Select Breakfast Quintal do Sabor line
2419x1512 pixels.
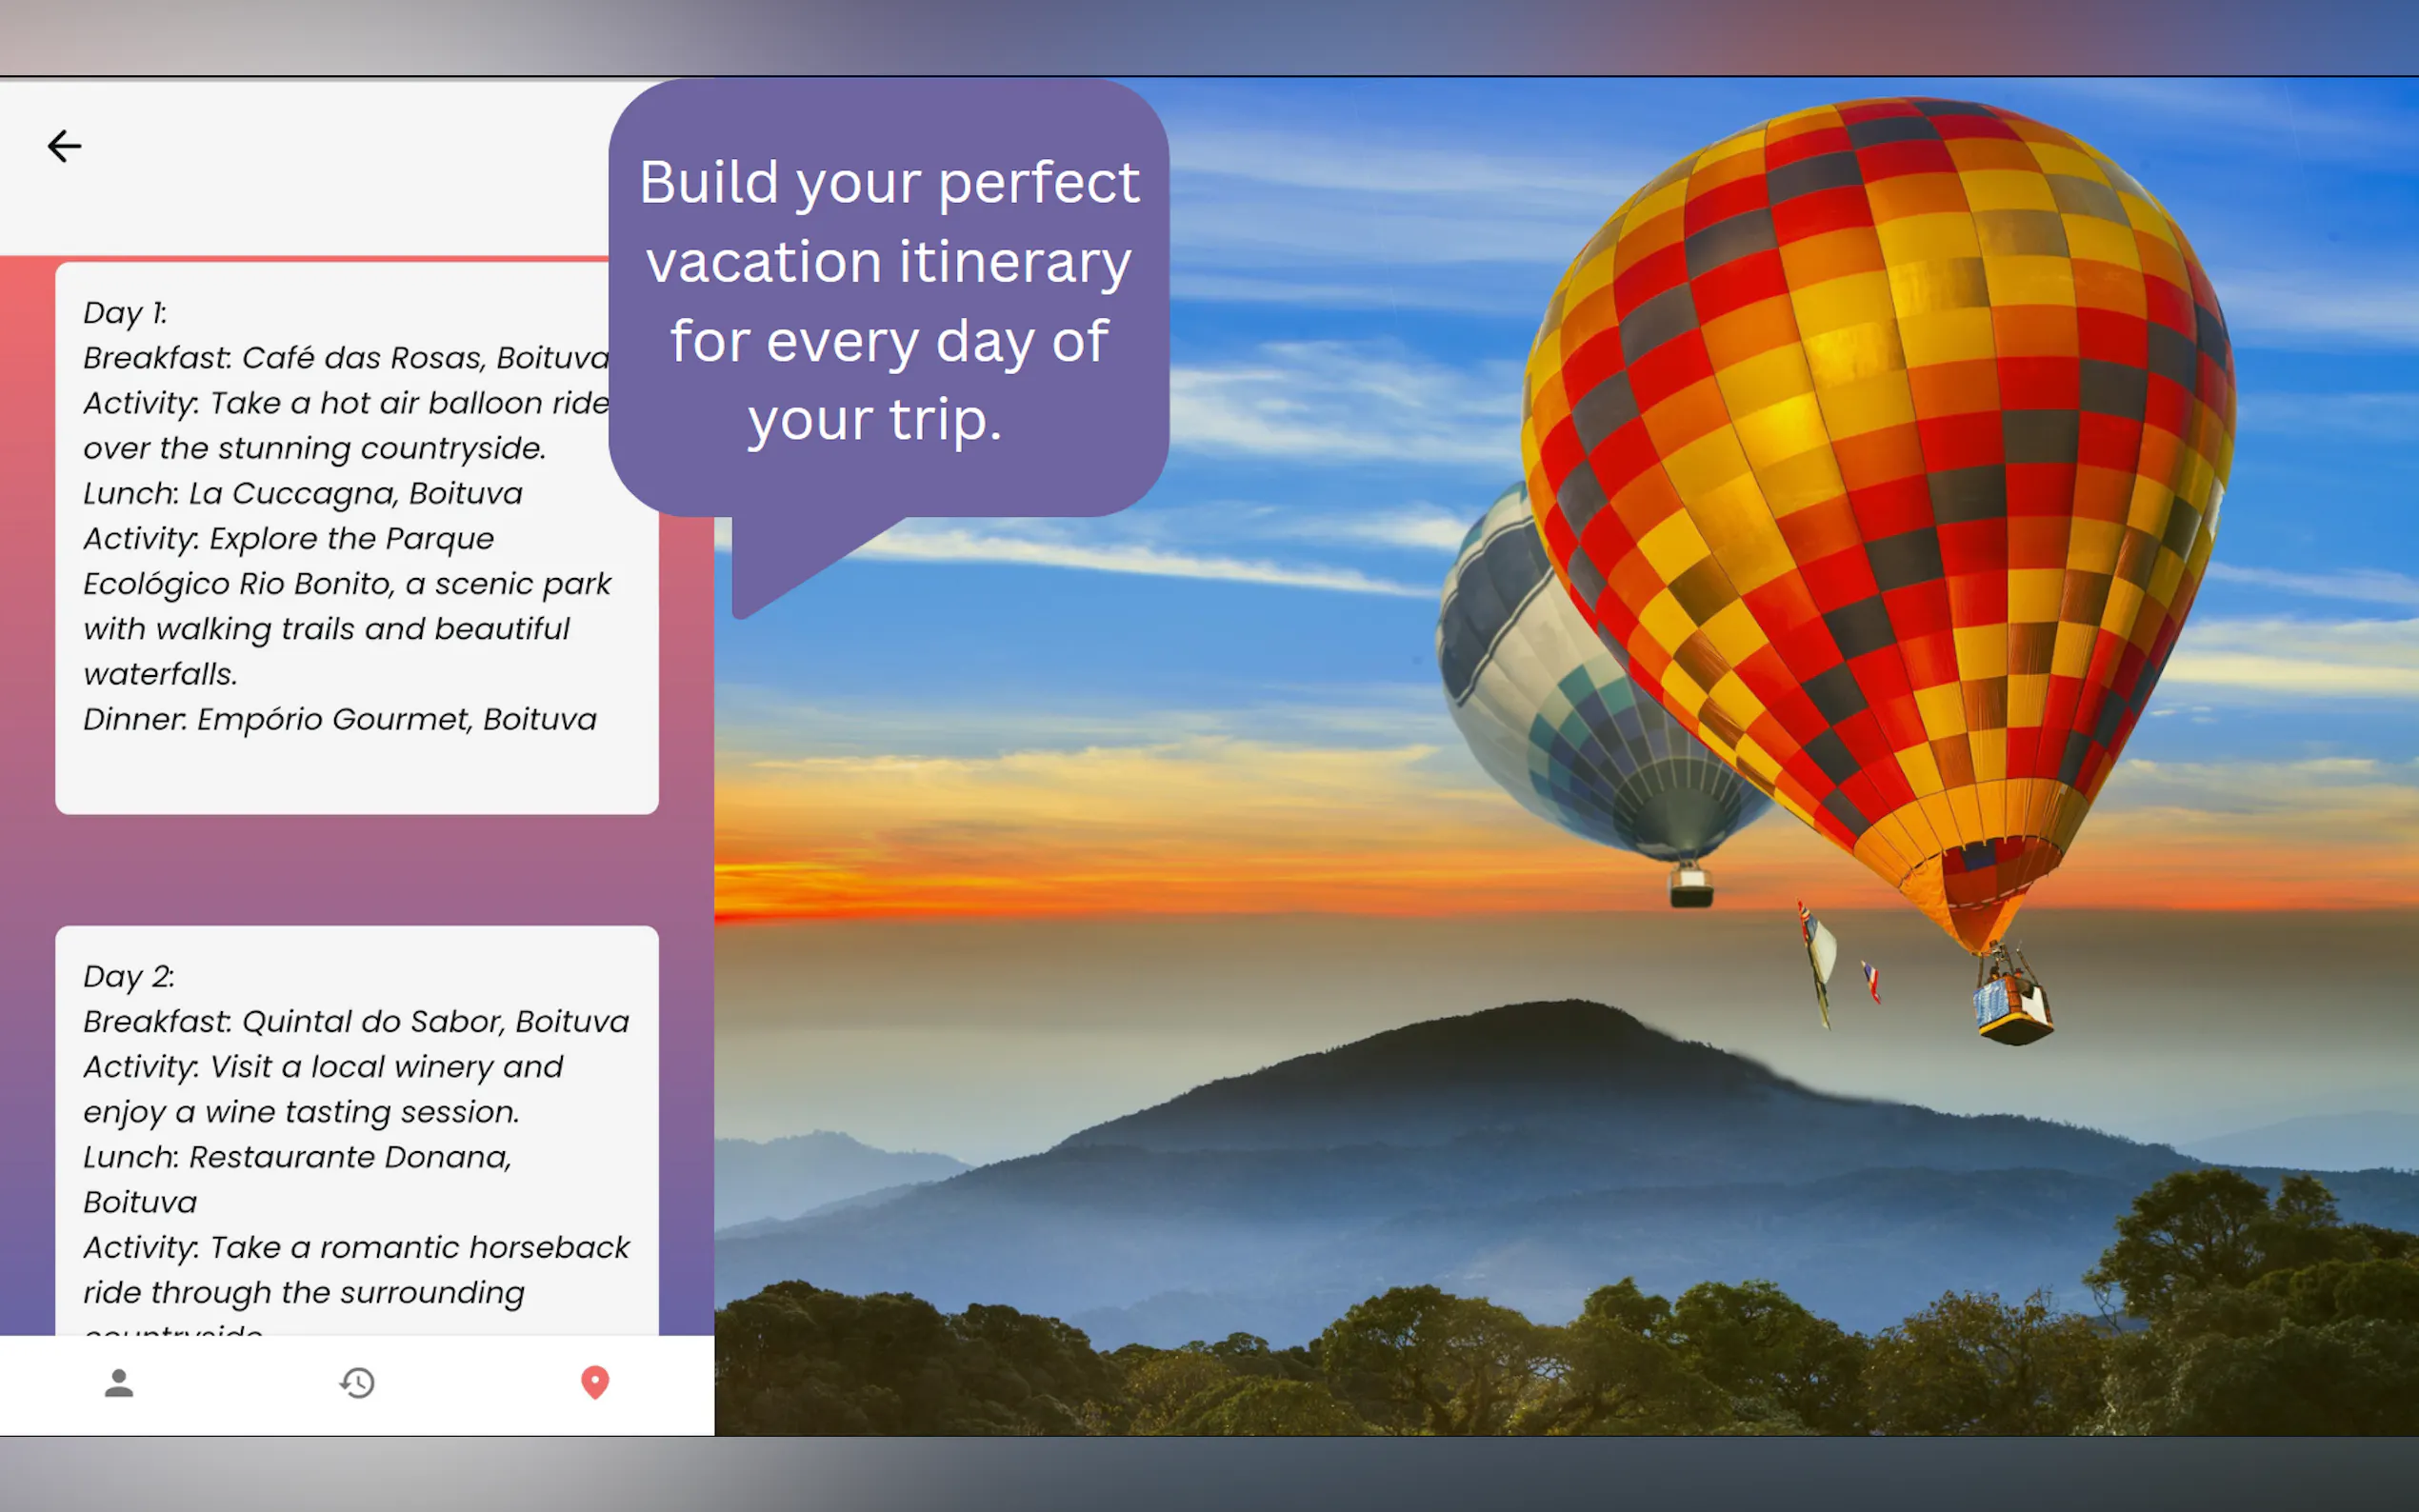(355, 1022)
